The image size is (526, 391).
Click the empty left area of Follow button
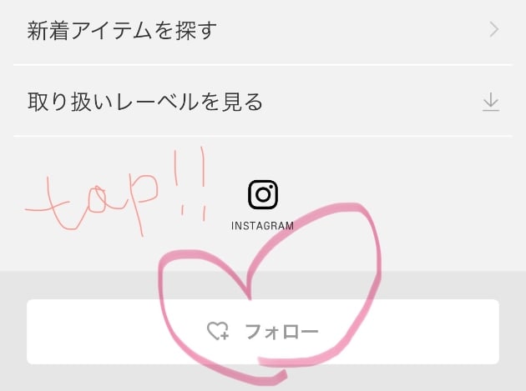(x=94, y=332)
